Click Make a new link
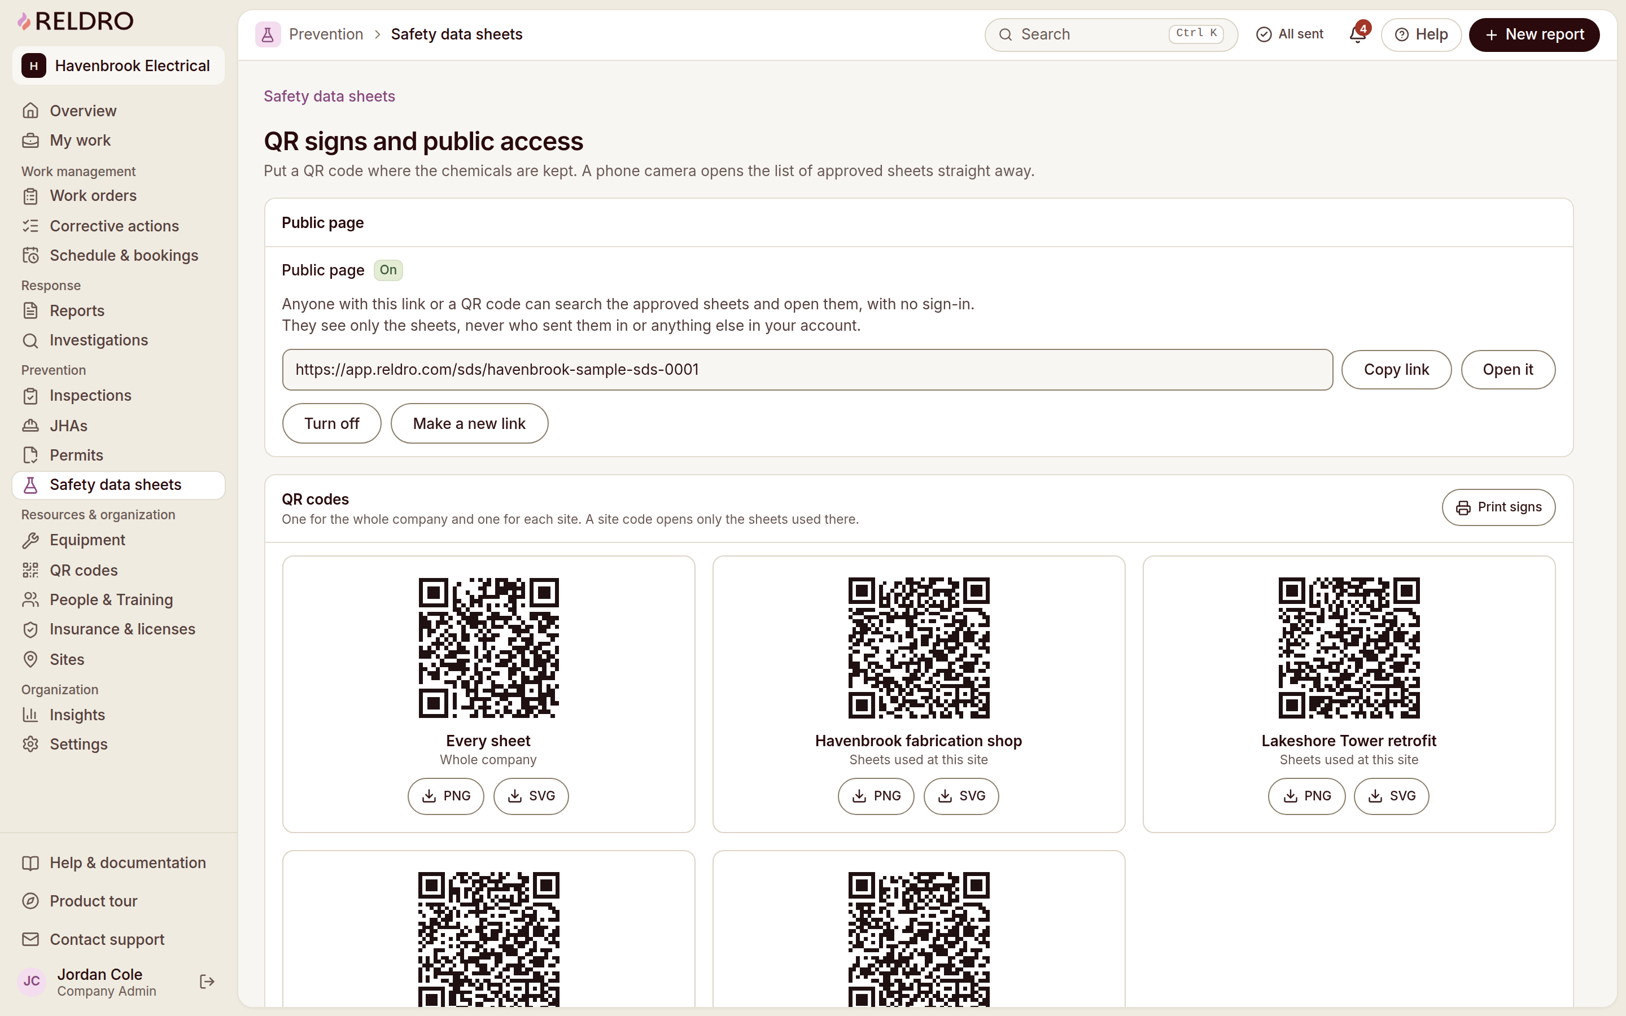The height and width of the screenshot is (1016, 1626). (469, 423)
